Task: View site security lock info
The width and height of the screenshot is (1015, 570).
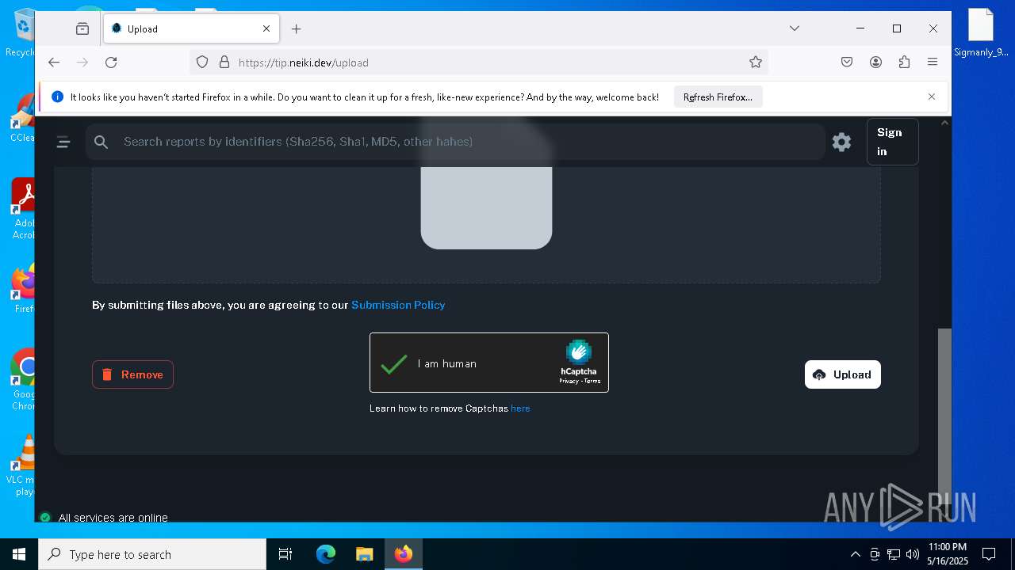Action: (224, 62)
